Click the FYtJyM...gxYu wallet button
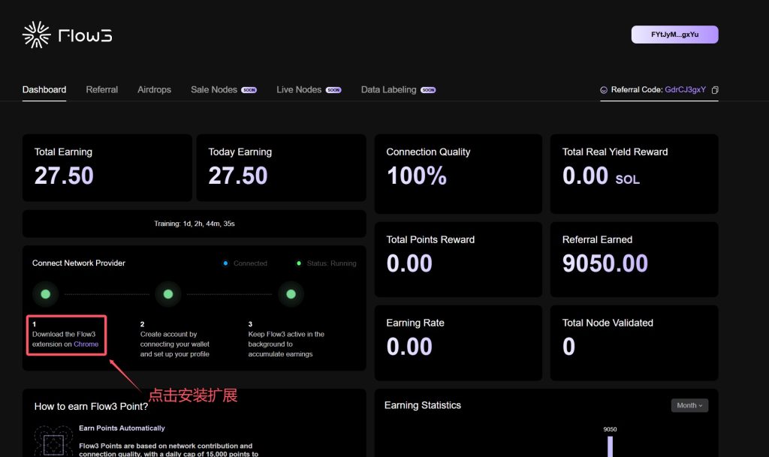769x457 pixels. point(675,35)
